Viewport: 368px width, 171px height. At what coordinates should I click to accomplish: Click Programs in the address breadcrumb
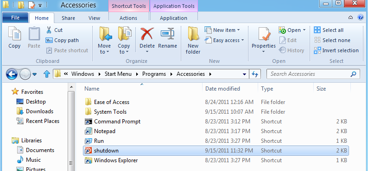(154, 74)
